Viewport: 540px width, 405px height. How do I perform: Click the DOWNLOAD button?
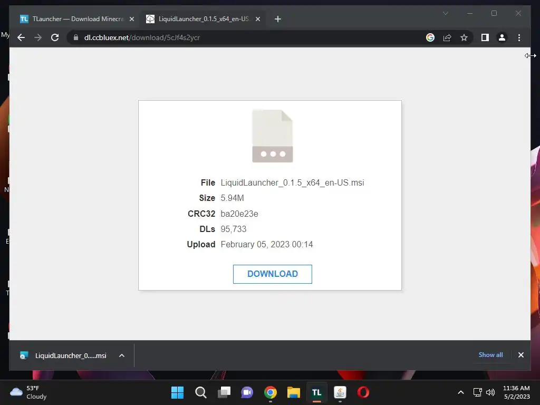point(273,274)
